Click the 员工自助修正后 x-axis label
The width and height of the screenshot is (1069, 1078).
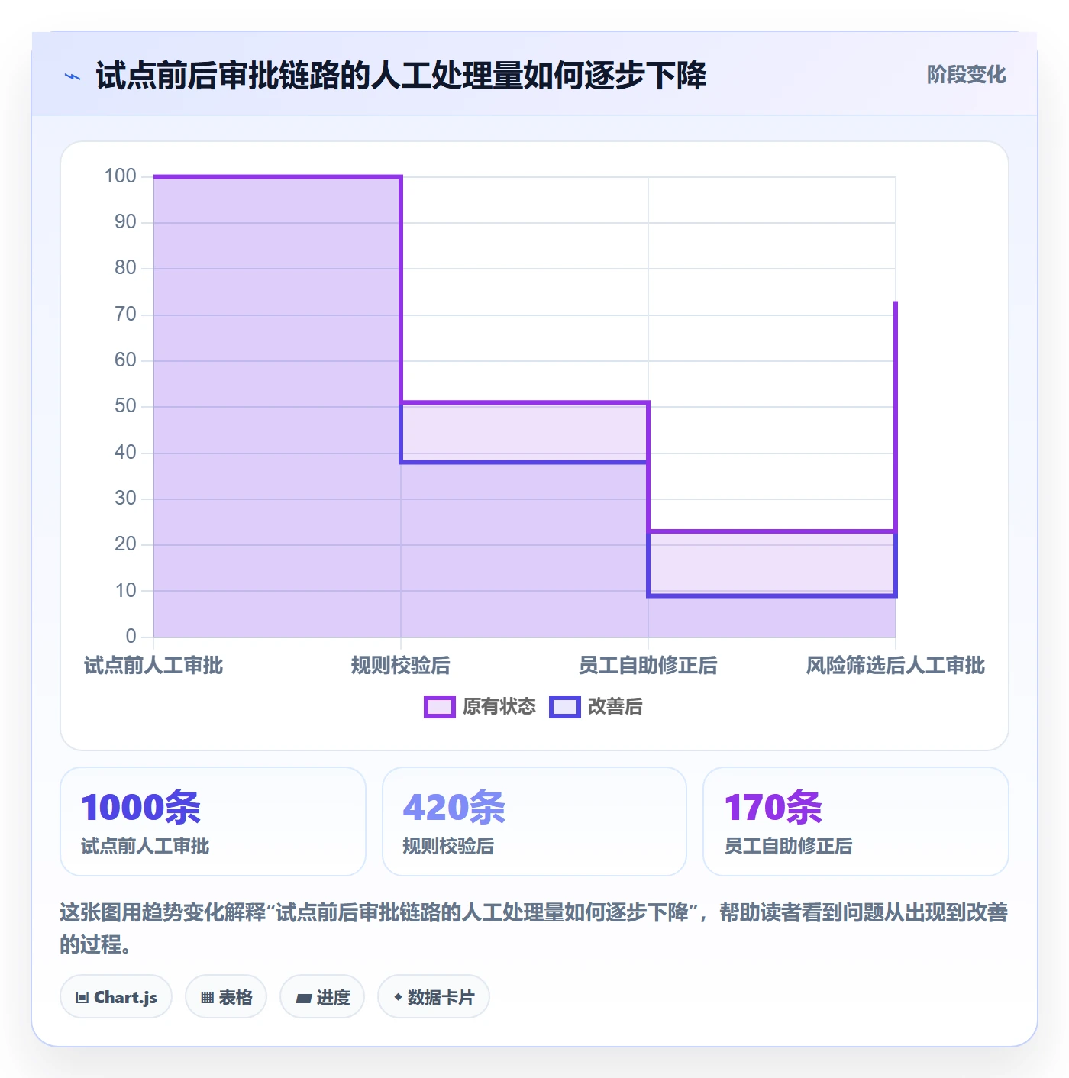click(x=648, y=666)
